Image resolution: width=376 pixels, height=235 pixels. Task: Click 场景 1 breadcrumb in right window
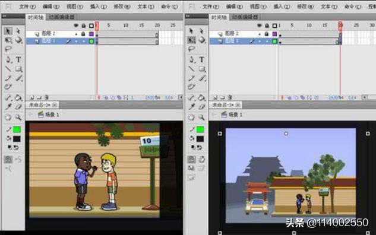232,115
